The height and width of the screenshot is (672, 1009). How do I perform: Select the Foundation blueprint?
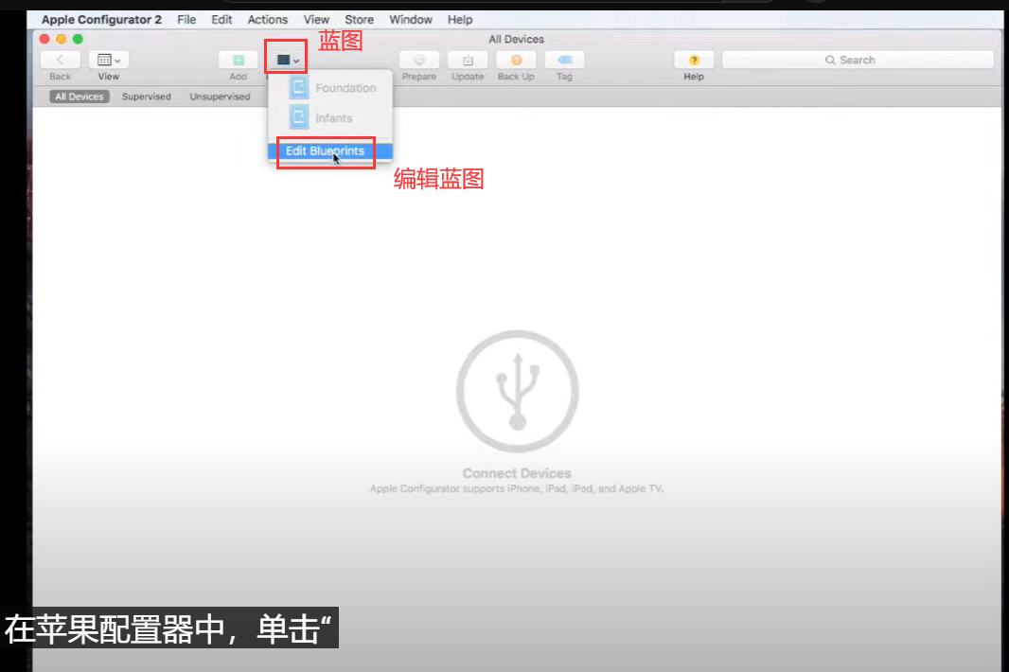[x=330, y=88]
